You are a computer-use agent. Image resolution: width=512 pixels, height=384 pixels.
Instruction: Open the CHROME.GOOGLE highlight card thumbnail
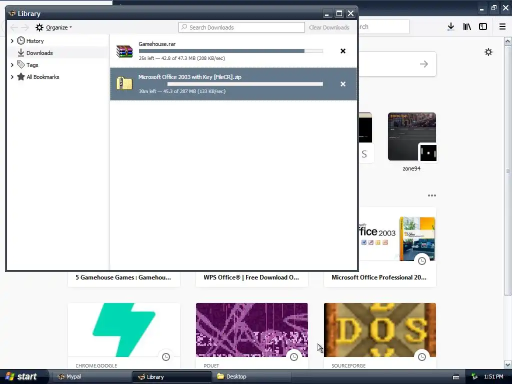coord(124,330)
